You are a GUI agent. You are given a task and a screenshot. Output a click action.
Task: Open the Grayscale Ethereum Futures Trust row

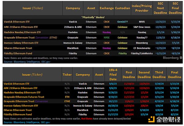point(24,97)
